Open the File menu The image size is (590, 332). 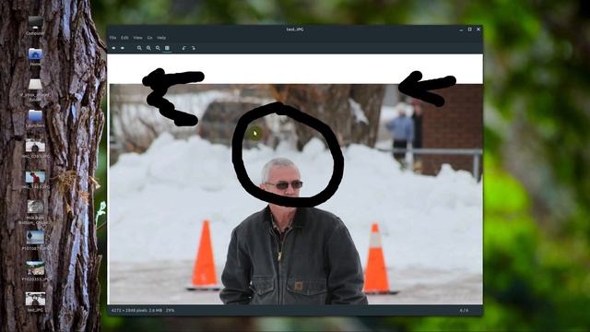tap(112, 38)
